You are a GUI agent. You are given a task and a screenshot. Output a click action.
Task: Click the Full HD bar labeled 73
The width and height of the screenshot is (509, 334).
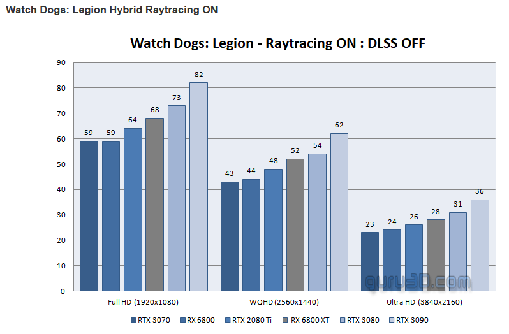tap(177, 198)
